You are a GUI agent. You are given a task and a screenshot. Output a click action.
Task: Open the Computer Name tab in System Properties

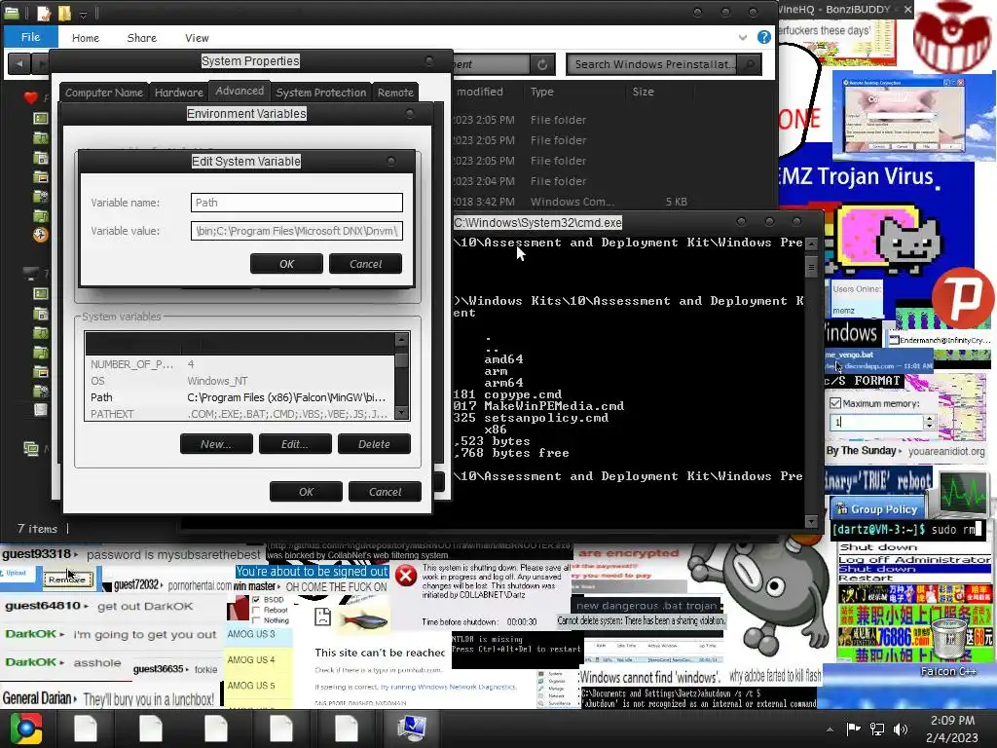click(103, 93)
